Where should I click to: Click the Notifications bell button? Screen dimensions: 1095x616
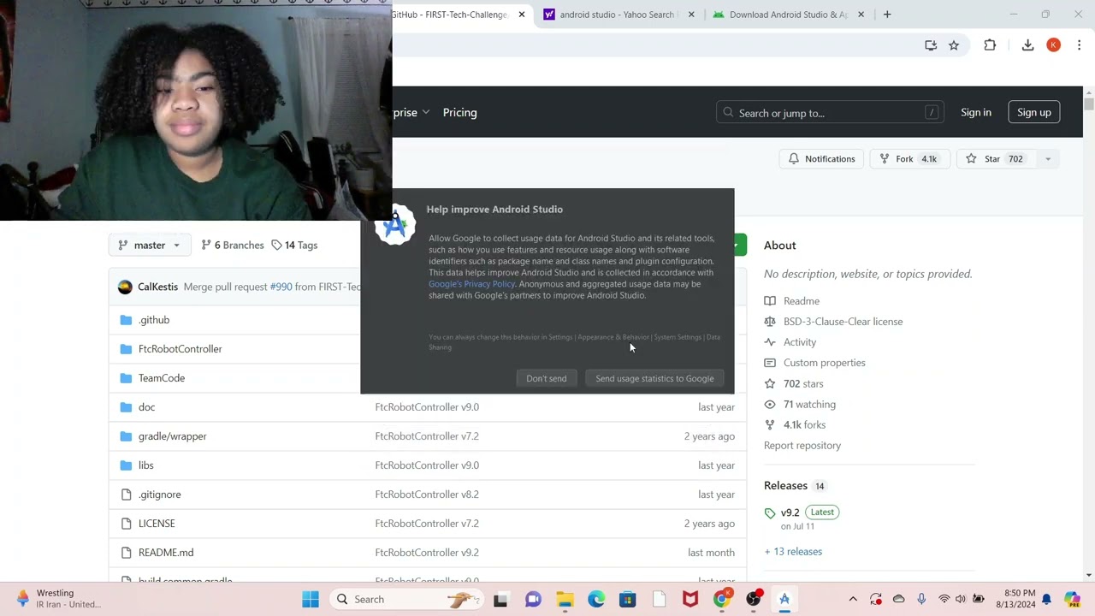point(821,158)
